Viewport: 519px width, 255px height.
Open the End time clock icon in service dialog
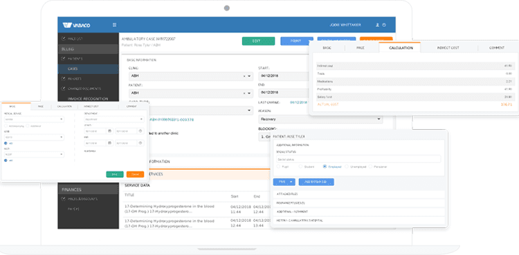140,143
